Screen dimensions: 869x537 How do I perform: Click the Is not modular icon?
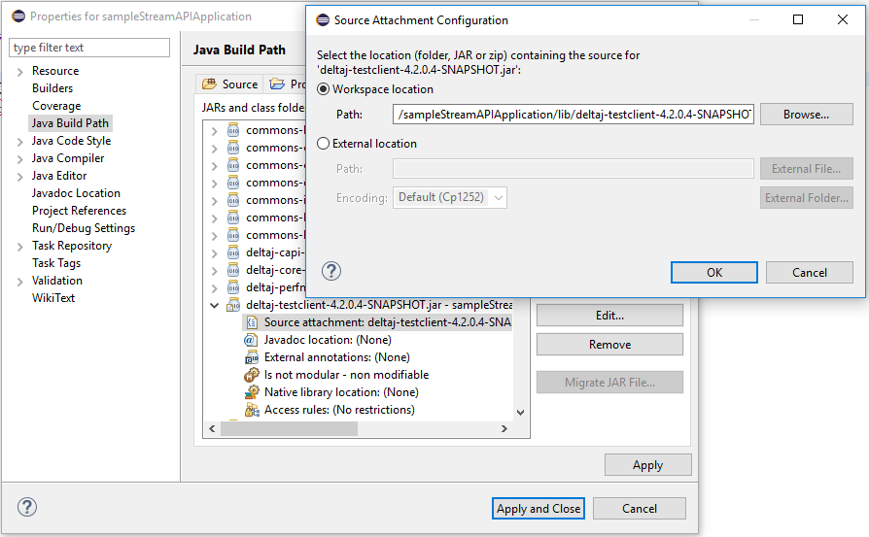pos(252,375)
